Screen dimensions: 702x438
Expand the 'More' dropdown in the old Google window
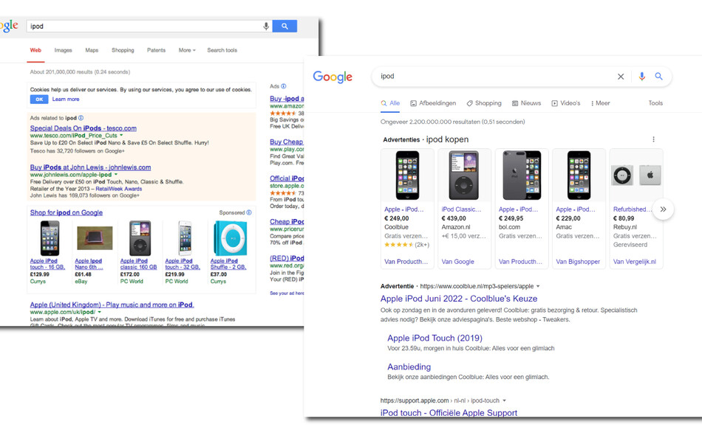[187, 50]
